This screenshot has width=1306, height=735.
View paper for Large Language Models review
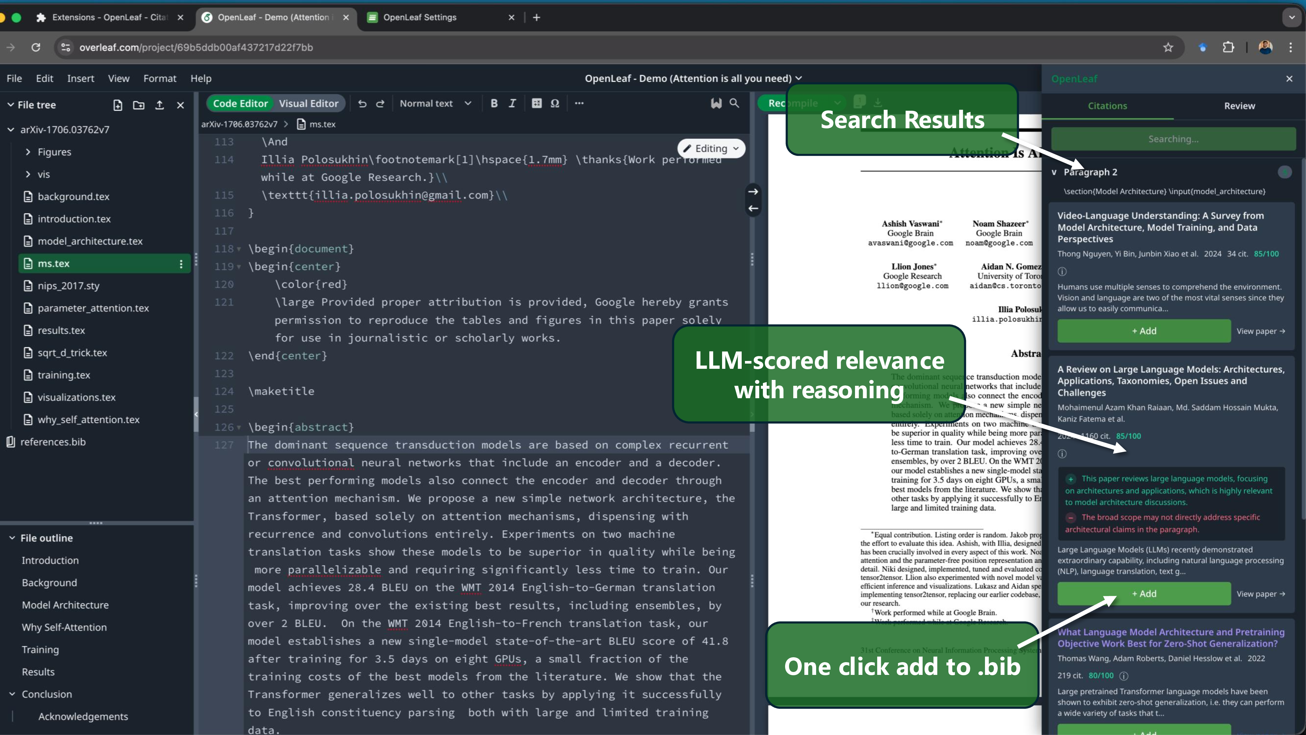coord(1260,594)
